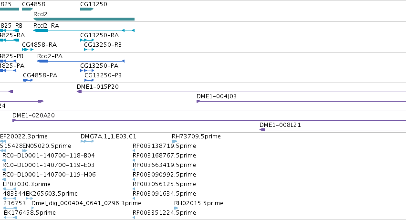Click the CG13250 gene arrow
The image size is (406, 220).
click(86, 9)
